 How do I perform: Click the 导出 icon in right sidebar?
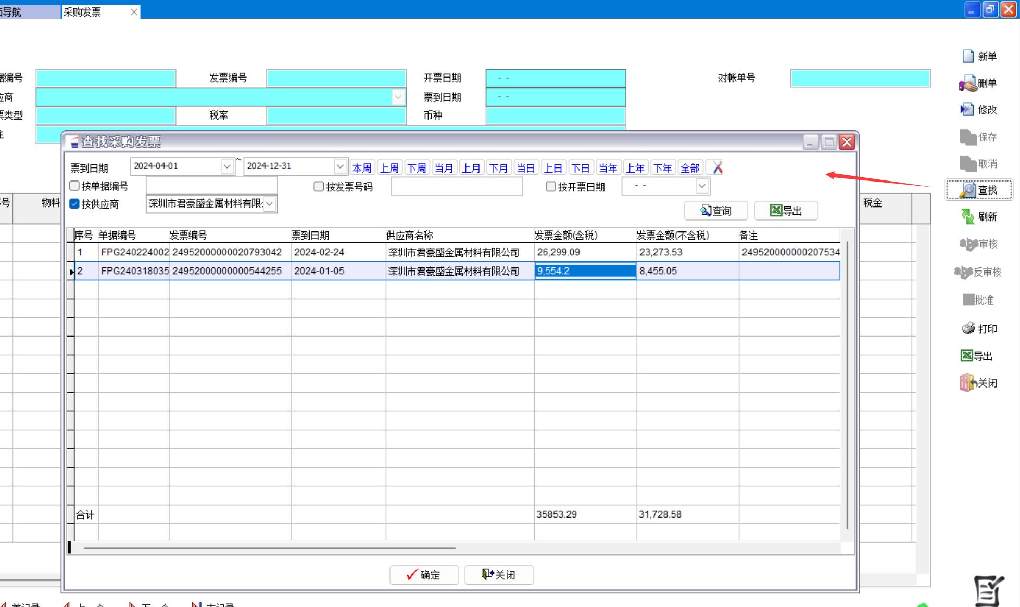(x=967, y=356)
